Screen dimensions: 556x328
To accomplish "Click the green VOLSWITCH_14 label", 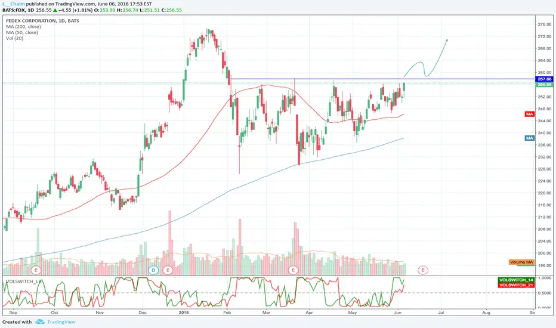I will click(516, 280).
